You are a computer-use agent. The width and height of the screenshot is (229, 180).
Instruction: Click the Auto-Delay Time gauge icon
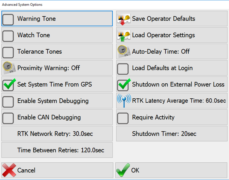coord(124,51)
